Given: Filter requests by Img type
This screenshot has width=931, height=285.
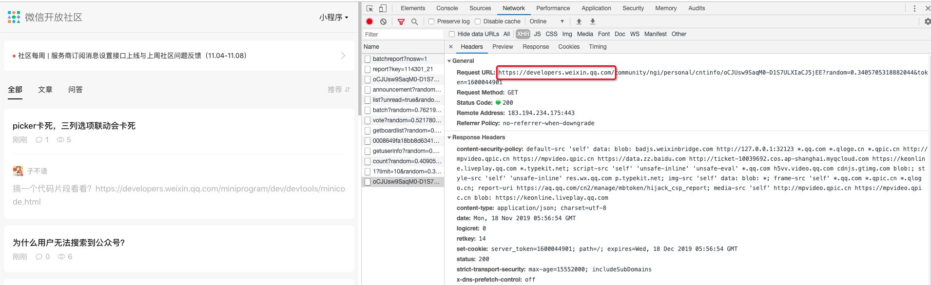Looking at the screenshot, I should click(567, 34).
